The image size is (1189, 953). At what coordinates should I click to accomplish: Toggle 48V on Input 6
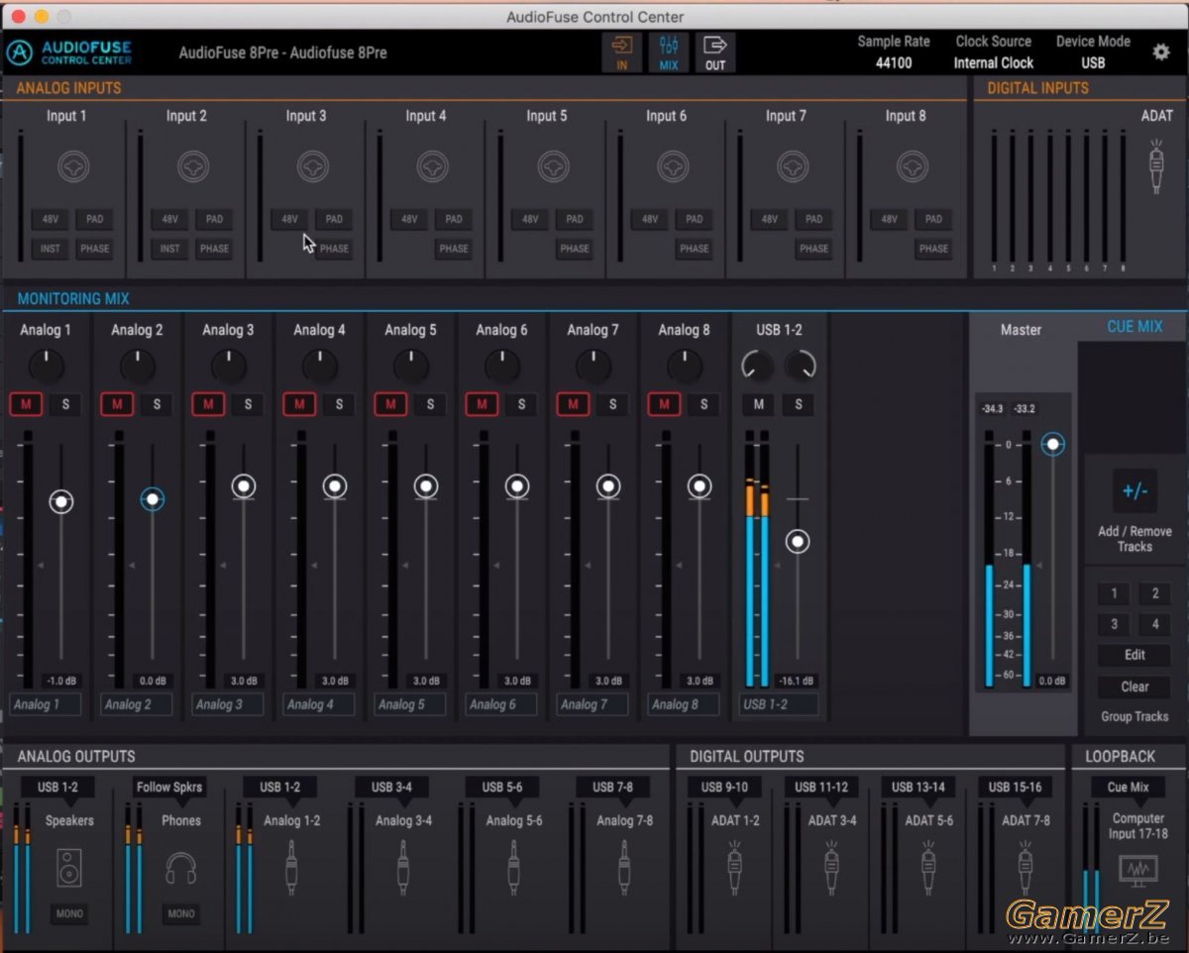pyautogui.click(x=650, y=219)
